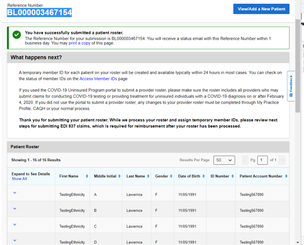The image size is (304, 245).
Task: Sort by Gender column arrows
Action: point(171,176)
